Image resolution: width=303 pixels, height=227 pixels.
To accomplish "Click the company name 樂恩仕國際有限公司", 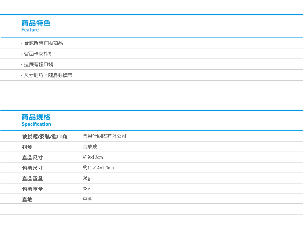I will 104,136.
